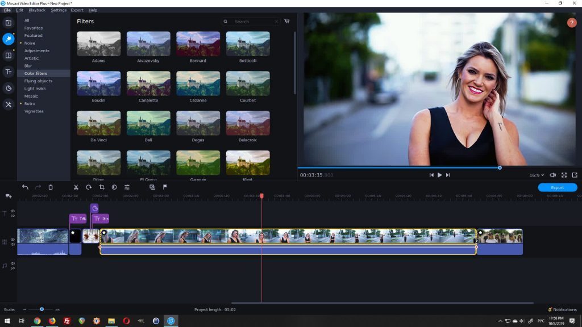Open the Playback menu
The height and width of the screenshot is (327, 582).
click(x=37, y=10)
